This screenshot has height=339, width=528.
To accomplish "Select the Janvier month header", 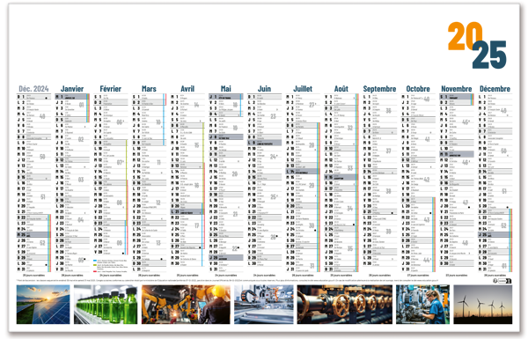I will coord(72,89).
